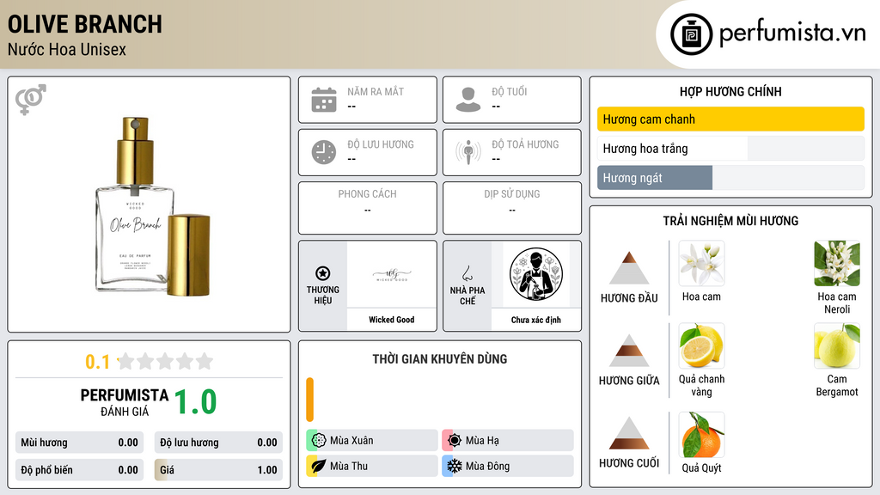Image resolution: width=880 pixels, height=495 pixels.
Task: Click the orange recommended-time bar
Action: tap(309, 400)
